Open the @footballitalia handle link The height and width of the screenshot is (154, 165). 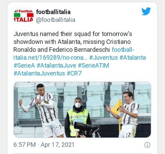pyautogui.click(x=56, y=20)
